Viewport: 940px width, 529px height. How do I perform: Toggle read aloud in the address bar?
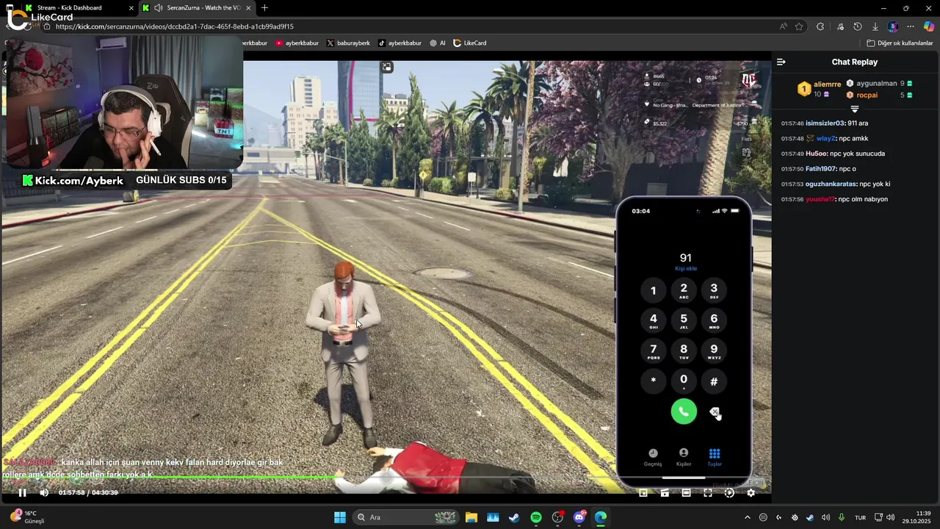(x=784, y=26)
